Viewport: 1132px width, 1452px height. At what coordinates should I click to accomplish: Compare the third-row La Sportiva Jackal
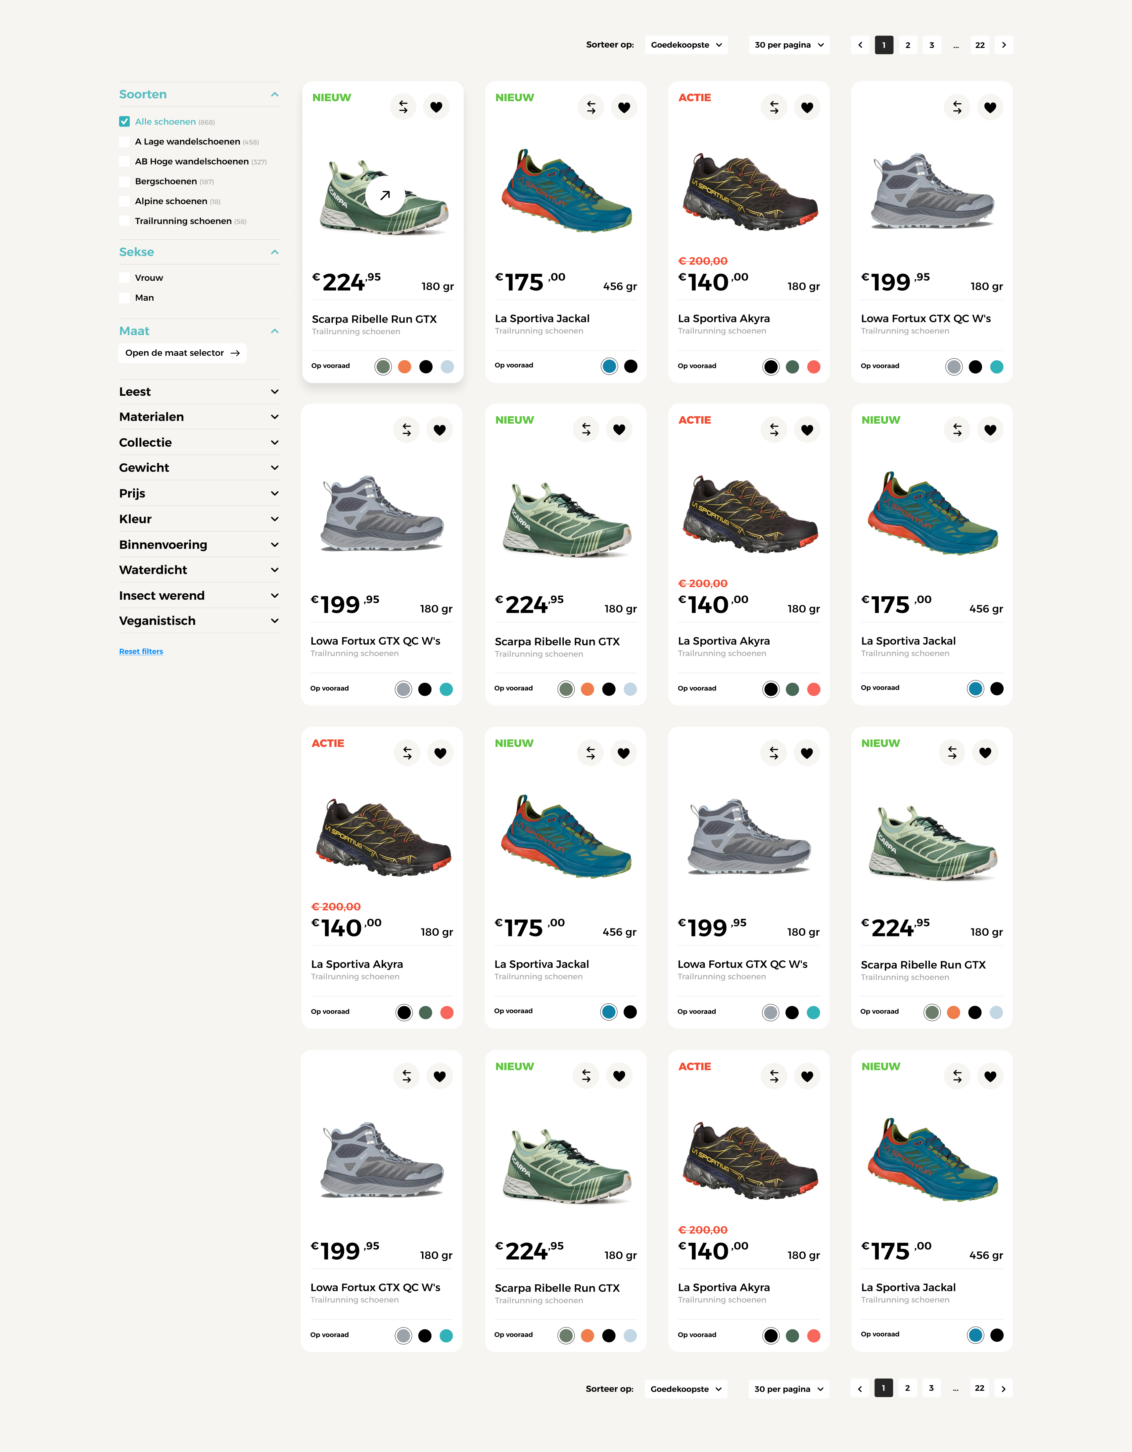tap(590, 753)
